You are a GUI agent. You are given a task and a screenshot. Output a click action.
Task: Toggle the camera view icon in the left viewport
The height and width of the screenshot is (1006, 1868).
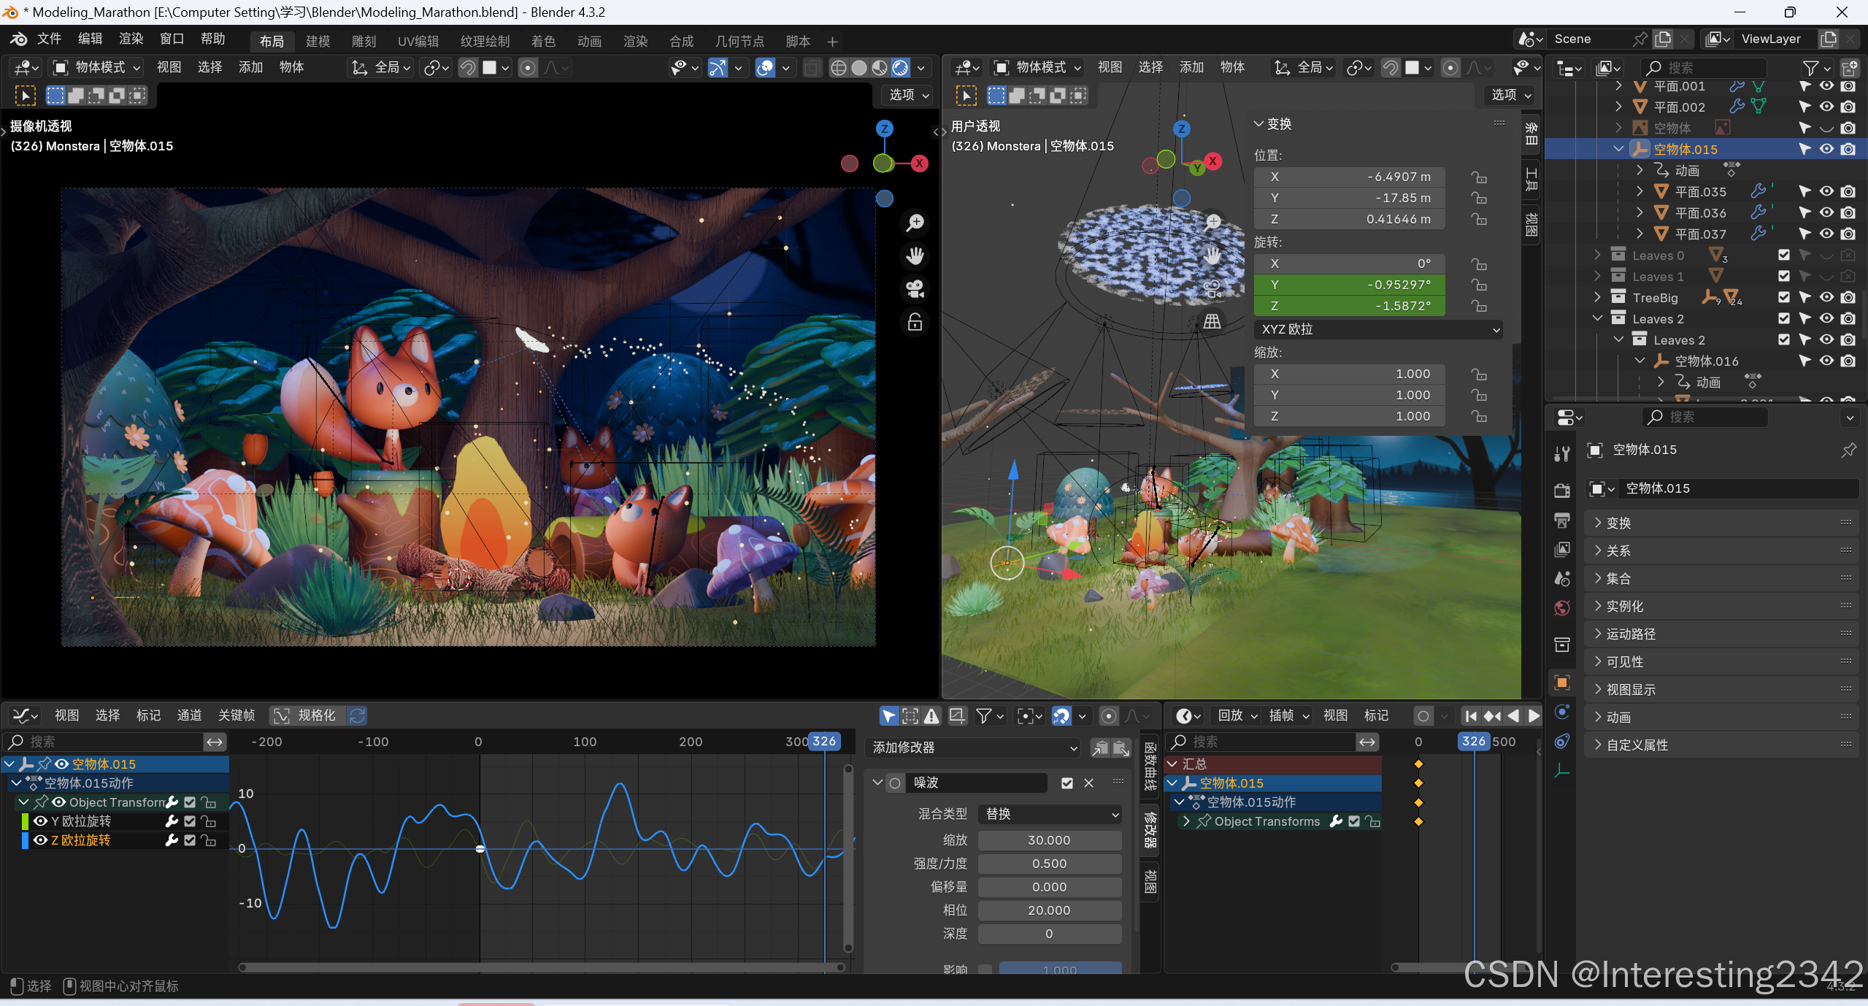[x=915, y=289]
